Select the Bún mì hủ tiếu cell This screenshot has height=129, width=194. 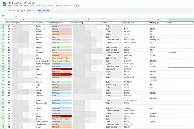tap(43, 103)
